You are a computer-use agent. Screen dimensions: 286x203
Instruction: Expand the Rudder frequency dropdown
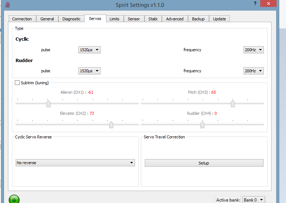tap(253, 71)
